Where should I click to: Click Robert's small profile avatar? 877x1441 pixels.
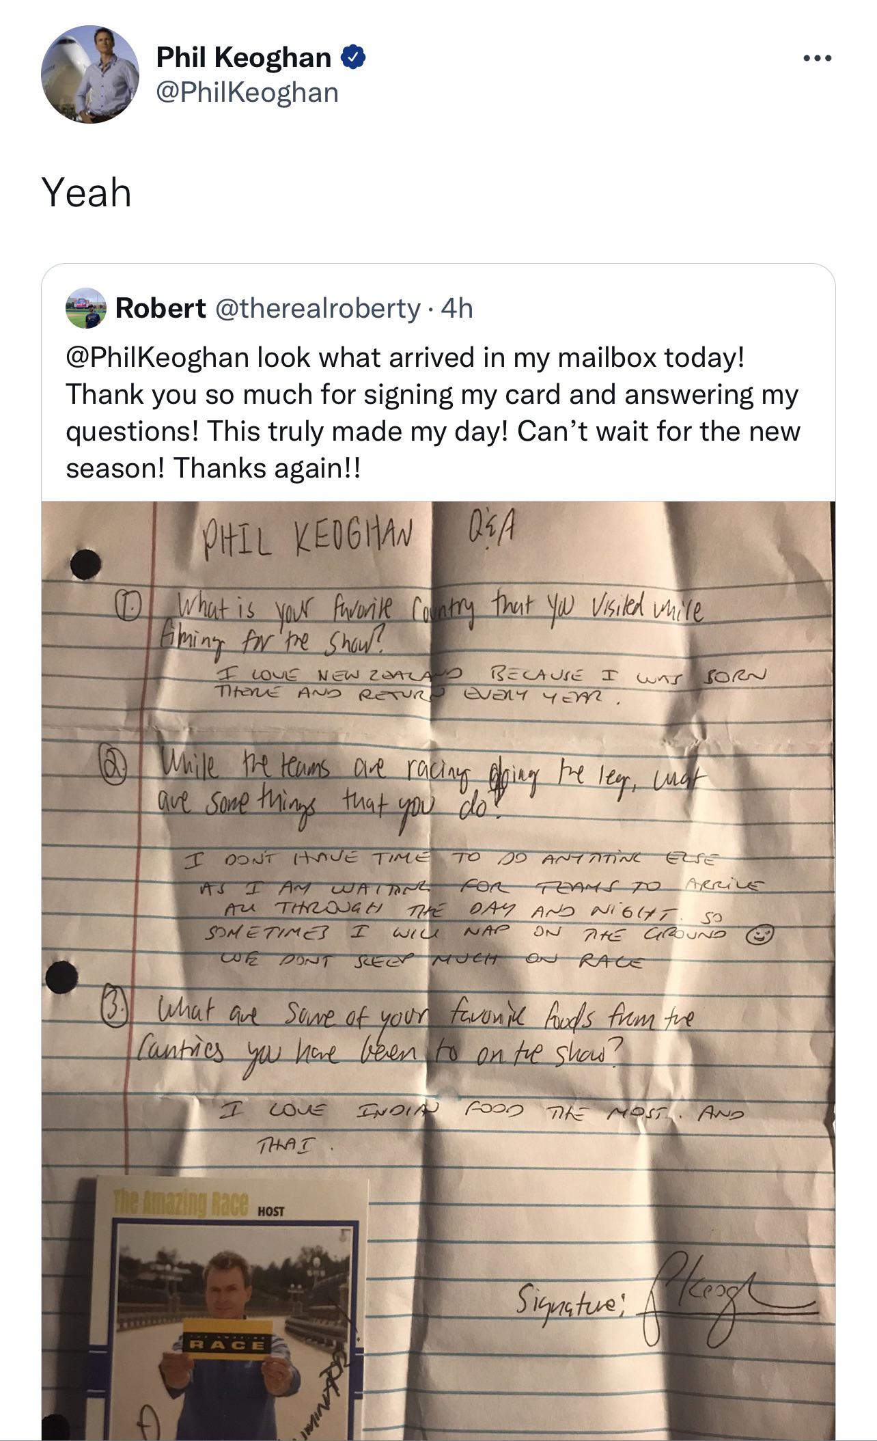(x=86, y=308)
